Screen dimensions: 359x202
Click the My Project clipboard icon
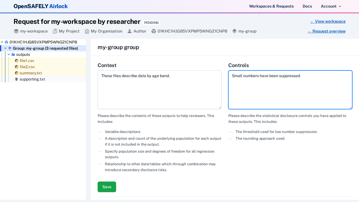tap(55, 31)
